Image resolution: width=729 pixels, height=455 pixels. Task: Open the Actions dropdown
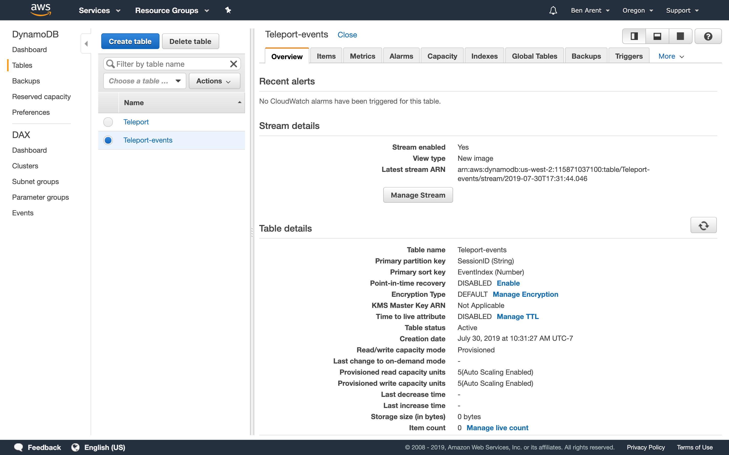pyautogui.click(x=214, y=81)
